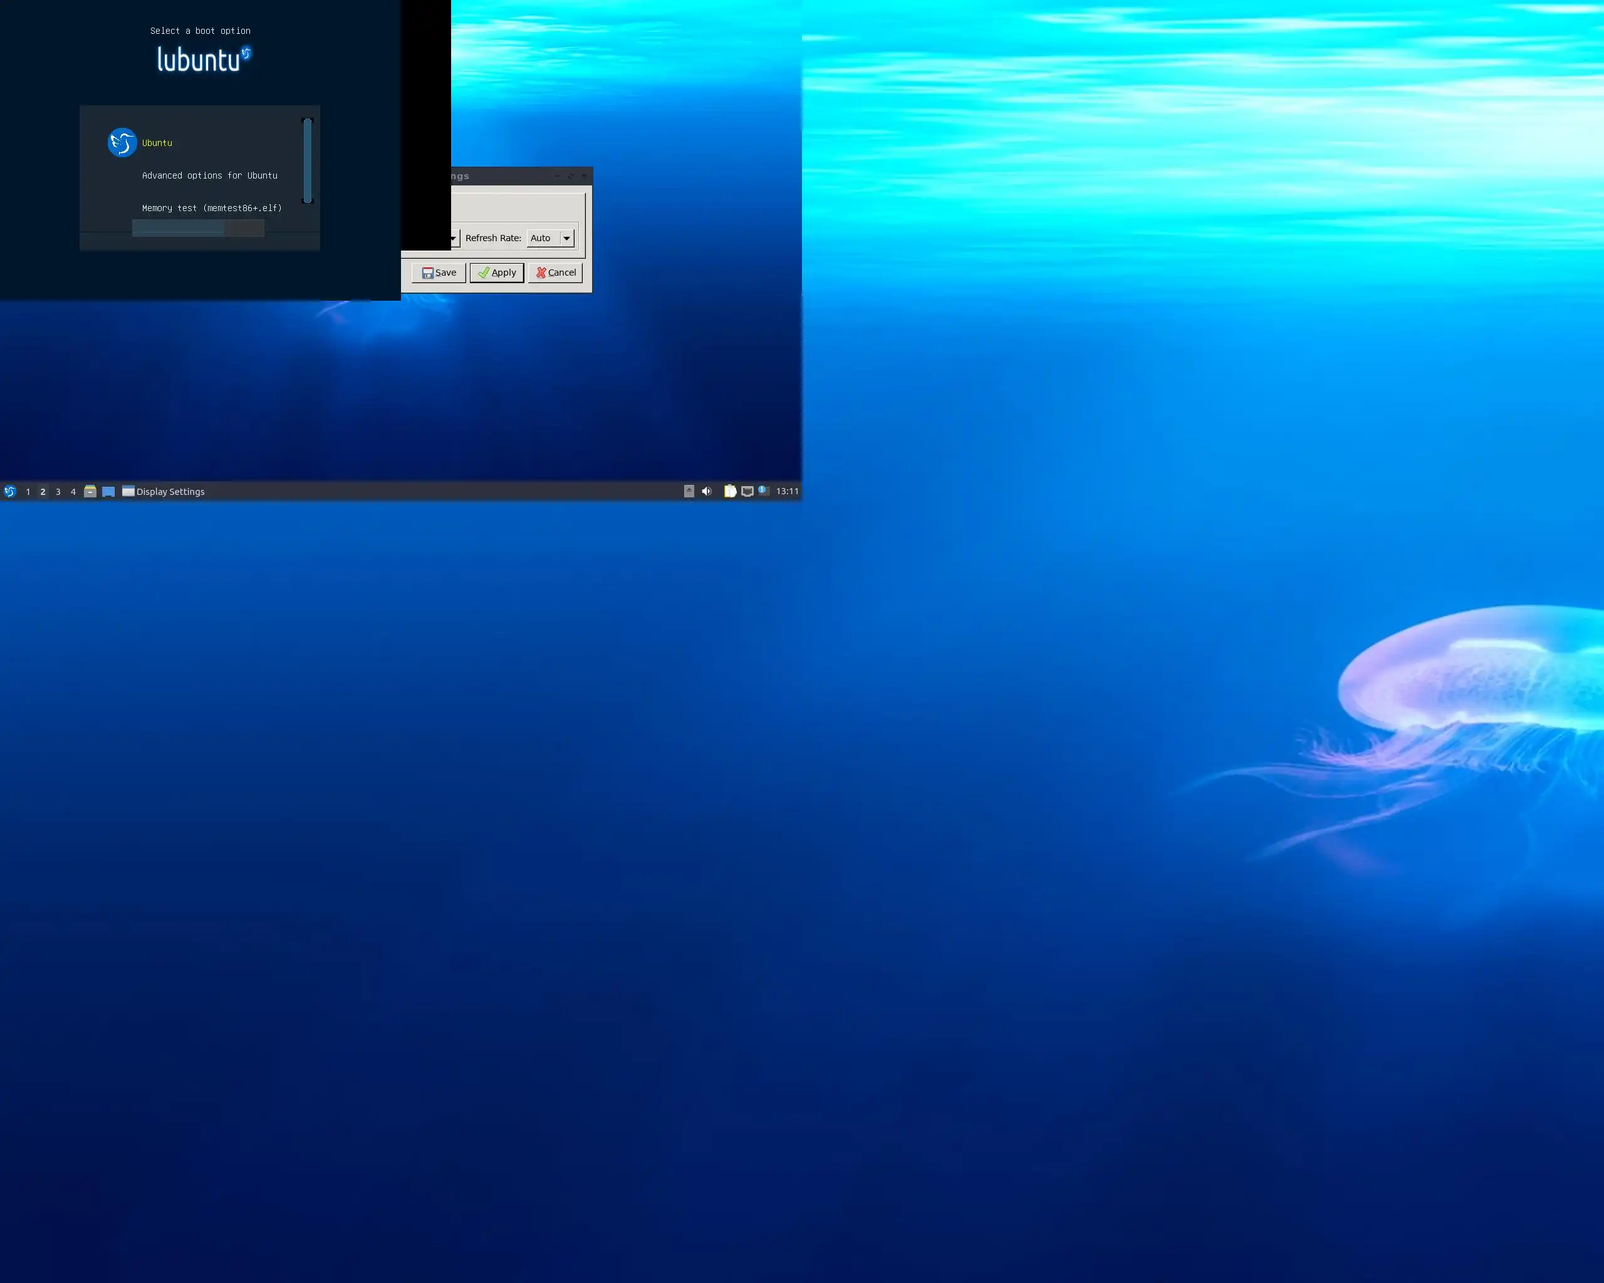Open the clipboard manager tray icon
This screenshot has height=1283, width=1604.
pyautogui.click(x=731, y=491)
